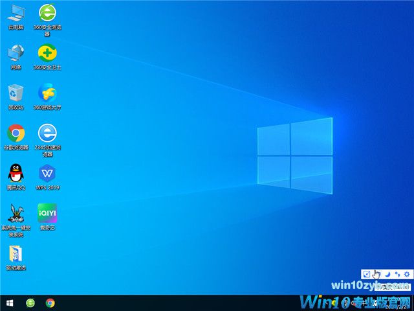
Task: Open input method settings gear
Action: coord(407,274)
